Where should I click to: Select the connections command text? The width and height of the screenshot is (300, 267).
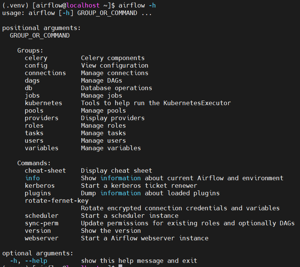[45, 73]
